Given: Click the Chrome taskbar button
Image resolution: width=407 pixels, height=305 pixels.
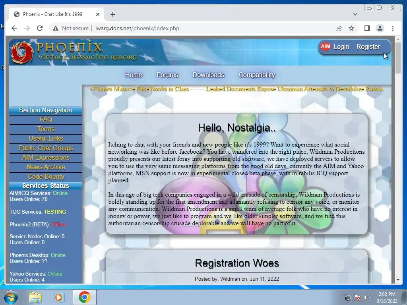Looking at the screenshot, I should click(x=84, y=297).
